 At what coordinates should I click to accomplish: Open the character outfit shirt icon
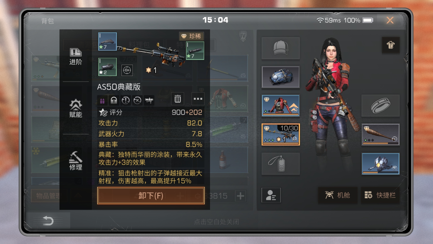click(391, 45)
